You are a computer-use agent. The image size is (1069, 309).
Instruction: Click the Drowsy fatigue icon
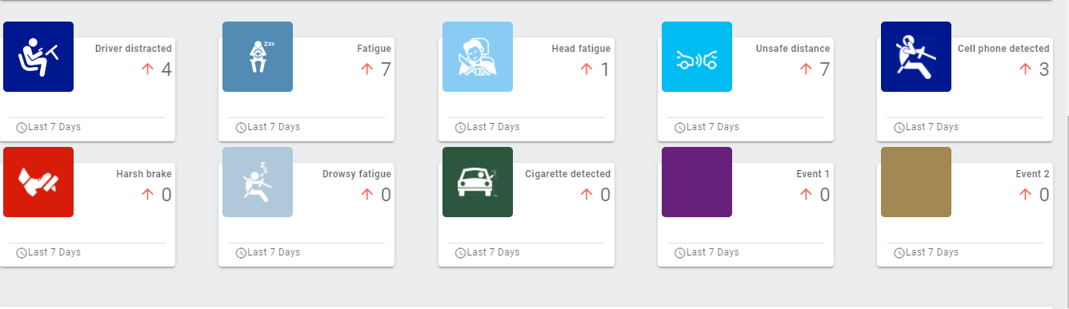click(258, 182)
